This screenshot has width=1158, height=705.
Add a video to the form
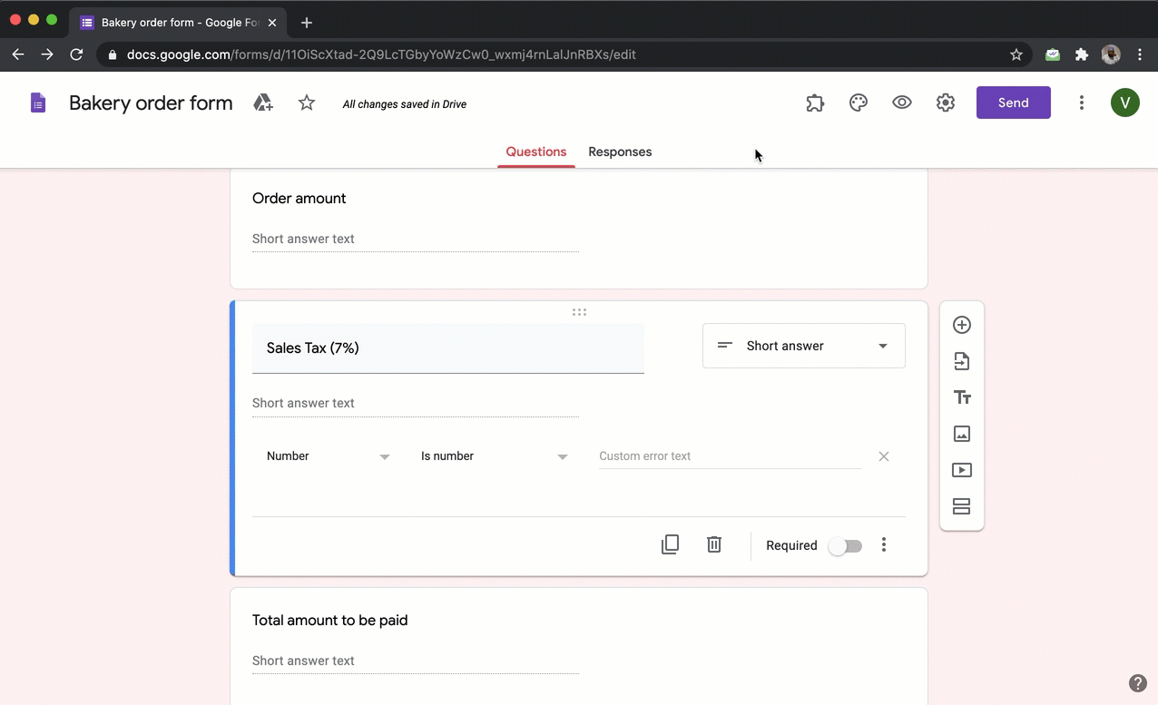point(961,470)
